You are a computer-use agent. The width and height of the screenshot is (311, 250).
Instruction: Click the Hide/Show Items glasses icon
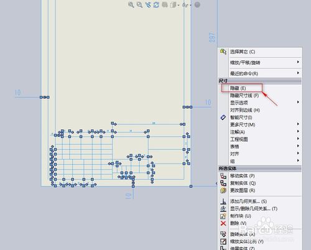click(185, 5)
